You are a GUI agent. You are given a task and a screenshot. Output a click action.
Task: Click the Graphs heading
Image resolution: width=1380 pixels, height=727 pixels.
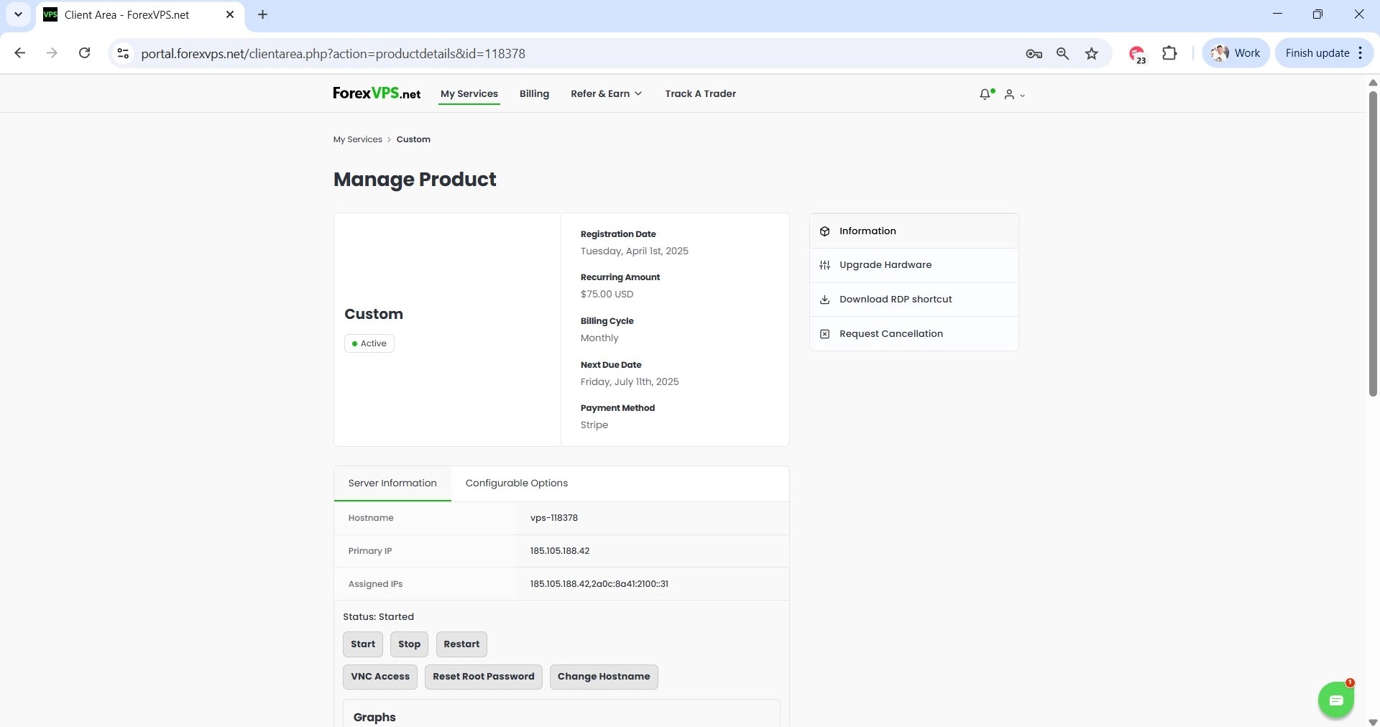pyautogui.click(x=374, y=718)
